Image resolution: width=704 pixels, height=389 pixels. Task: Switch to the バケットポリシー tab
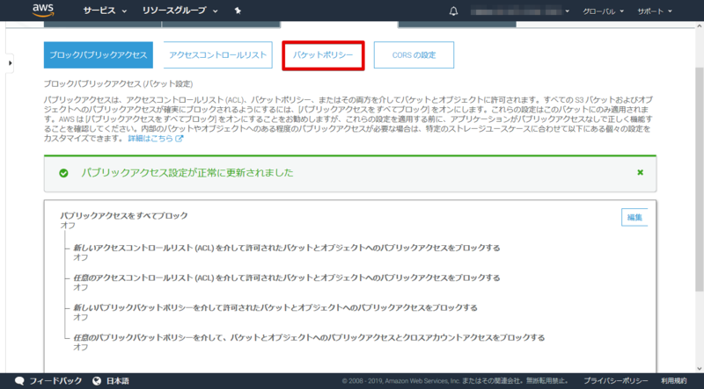coord(323,55)
